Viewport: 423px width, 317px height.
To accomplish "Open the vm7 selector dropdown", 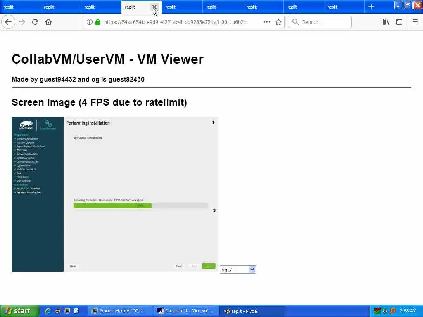I will point(238,270).
